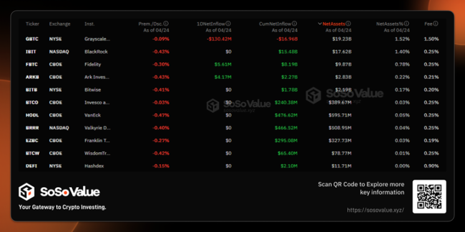Viewport: 465px width, 232px height.
Task: Sort by the Exchange column header
Action: (x=60, y=24)
